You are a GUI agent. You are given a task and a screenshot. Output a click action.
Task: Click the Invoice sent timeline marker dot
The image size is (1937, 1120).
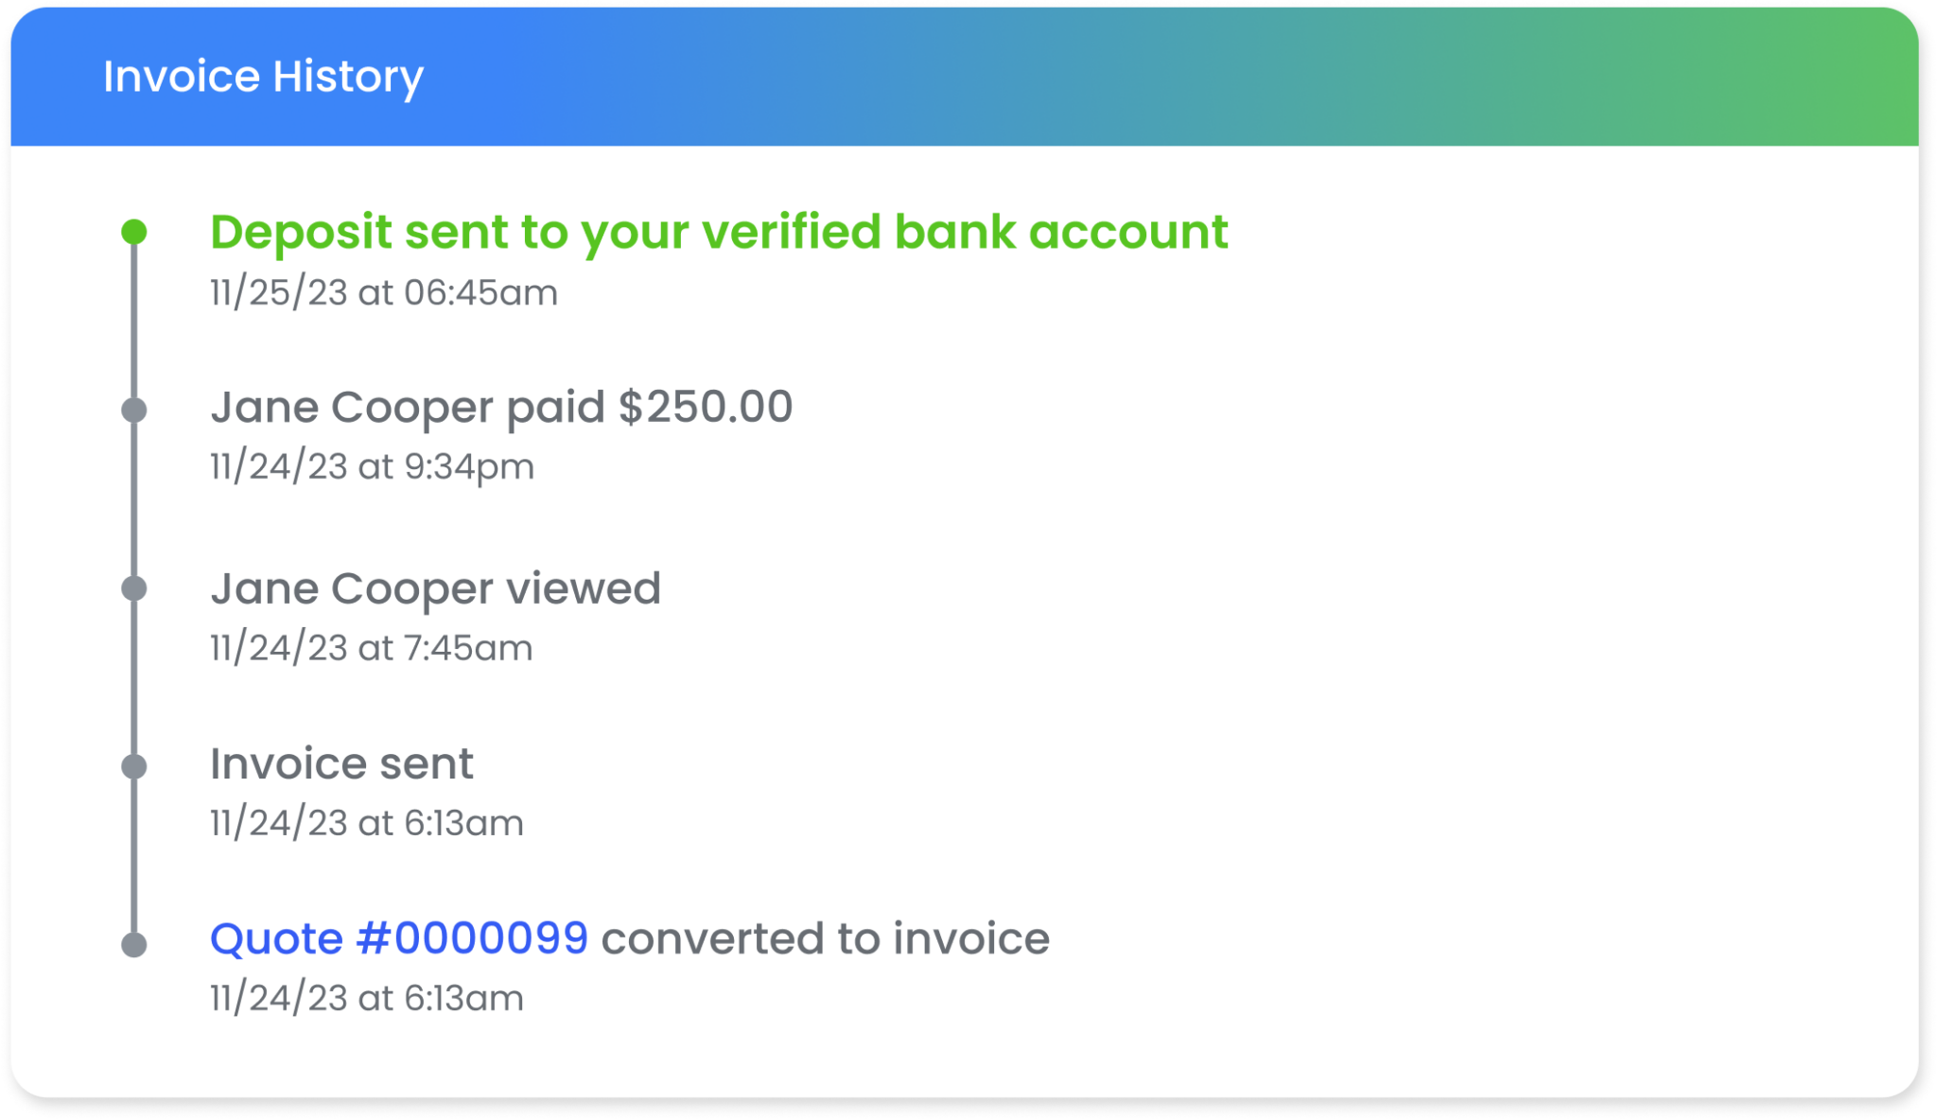[134, 764]
